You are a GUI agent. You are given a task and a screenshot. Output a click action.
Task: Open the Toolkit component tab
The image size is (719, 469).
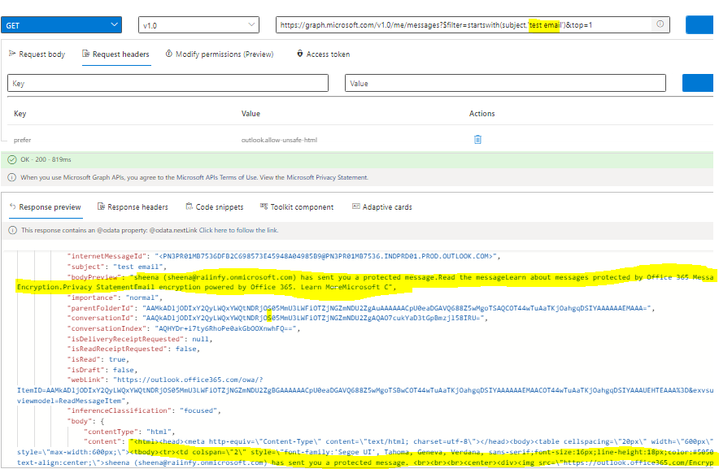pos(297,207)
